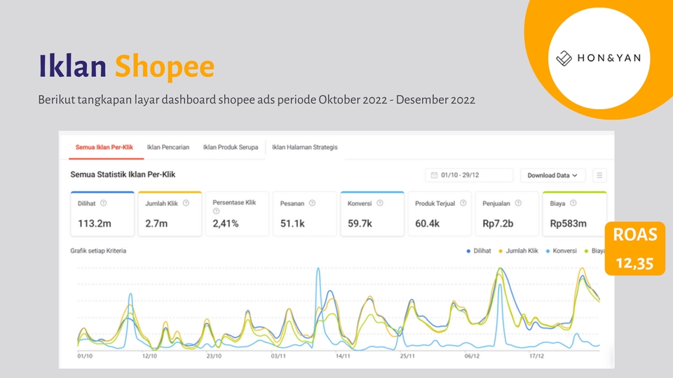673x378 pixels.
Task: Click the Jumlah Klik legend orange dot
Action: click(x=501, y=251)
